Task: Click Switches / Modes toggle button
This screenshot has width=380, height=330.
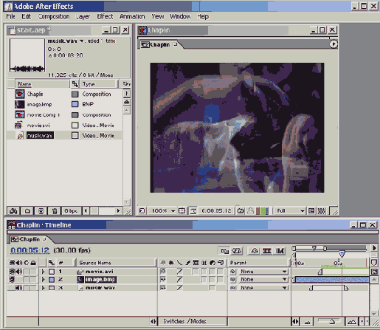Action: point(193,321)
